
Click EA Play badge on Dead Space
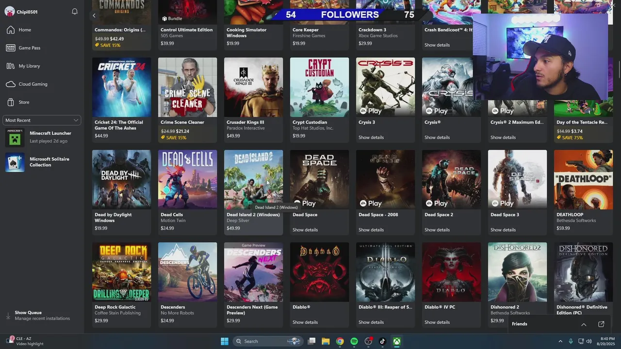click(x=305, y=204)
